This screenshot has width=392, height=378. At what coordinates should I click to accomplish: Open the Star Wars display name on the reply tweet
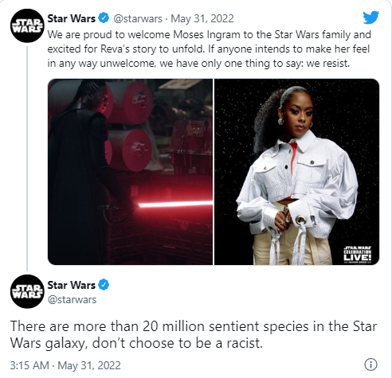click(71, 285)
